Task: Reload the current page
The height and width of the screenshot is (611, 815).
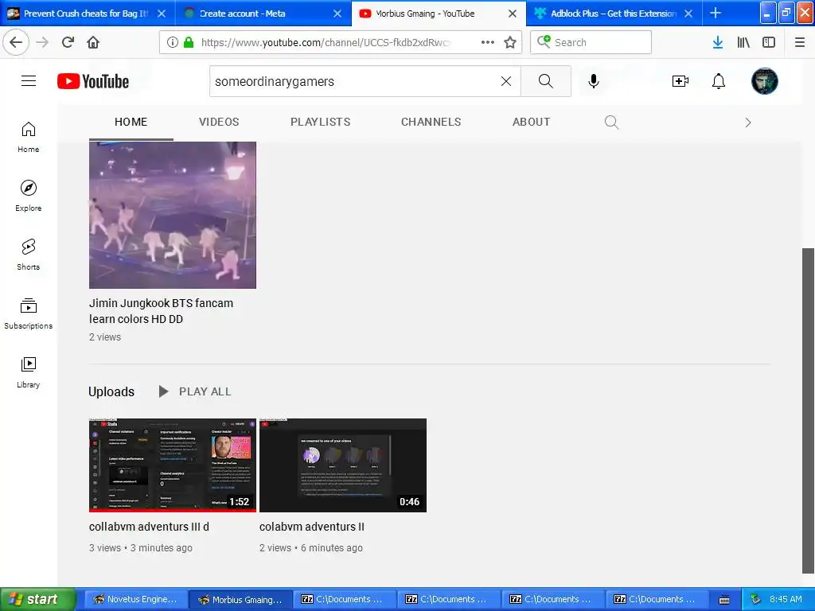Action: coord(68,42)
